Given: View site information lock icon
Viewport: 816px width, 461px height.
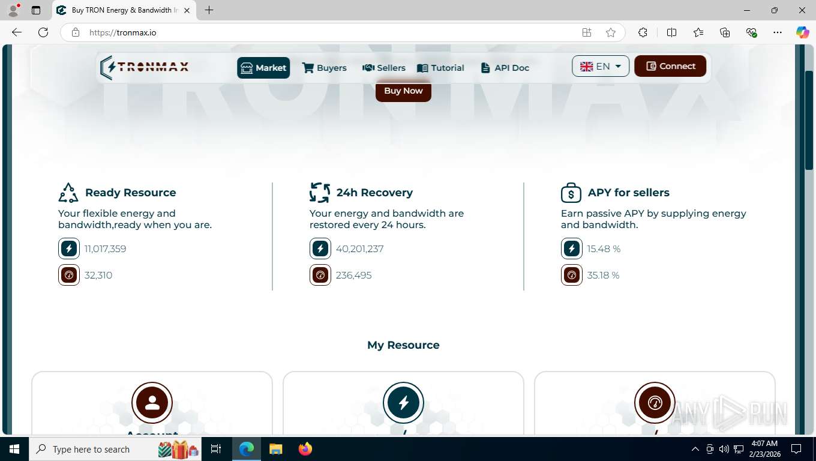Looking at the screenshot, I should (76, 32).
